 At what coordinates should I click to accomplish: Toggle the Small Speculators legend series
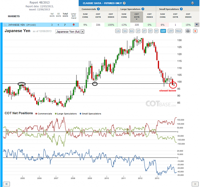pos(90,114)
